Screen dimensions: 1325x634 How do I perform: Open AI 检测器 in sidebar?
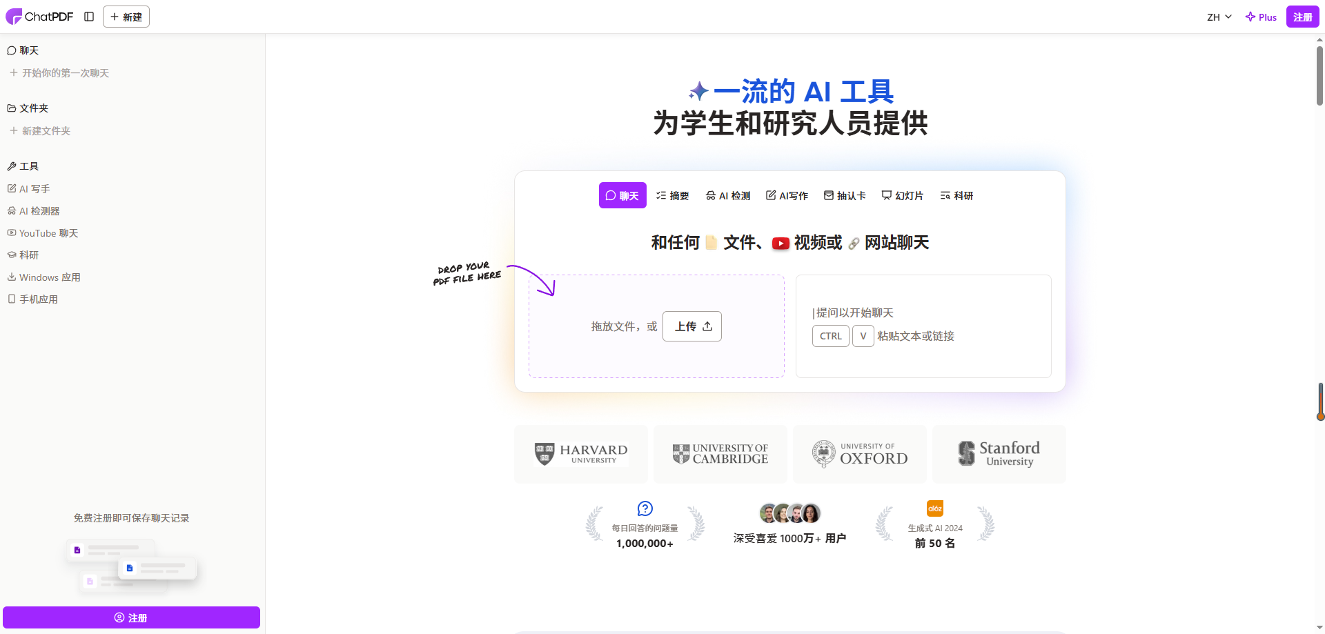coord(34,211)
